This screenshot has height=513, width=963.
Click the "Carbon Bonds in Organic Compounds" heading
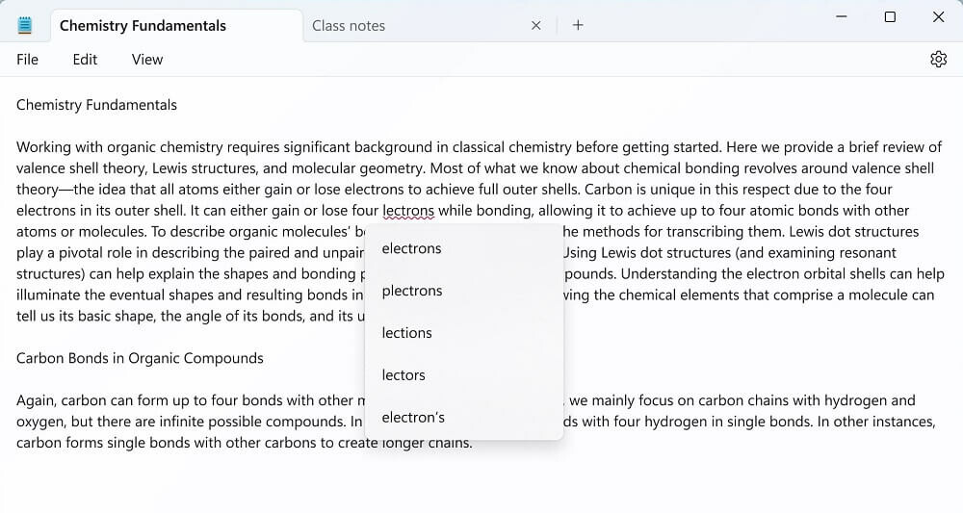coord(140,358)
